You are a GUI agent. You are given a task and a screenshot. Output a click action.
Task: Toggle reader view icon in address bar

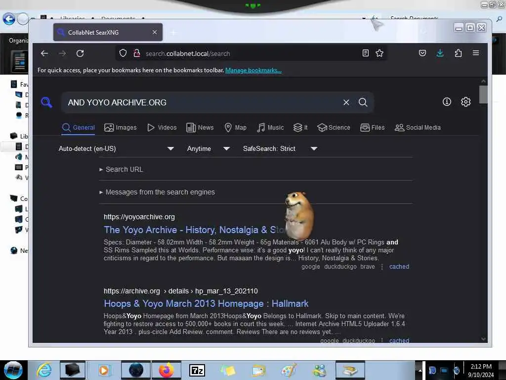pos(365,53)
